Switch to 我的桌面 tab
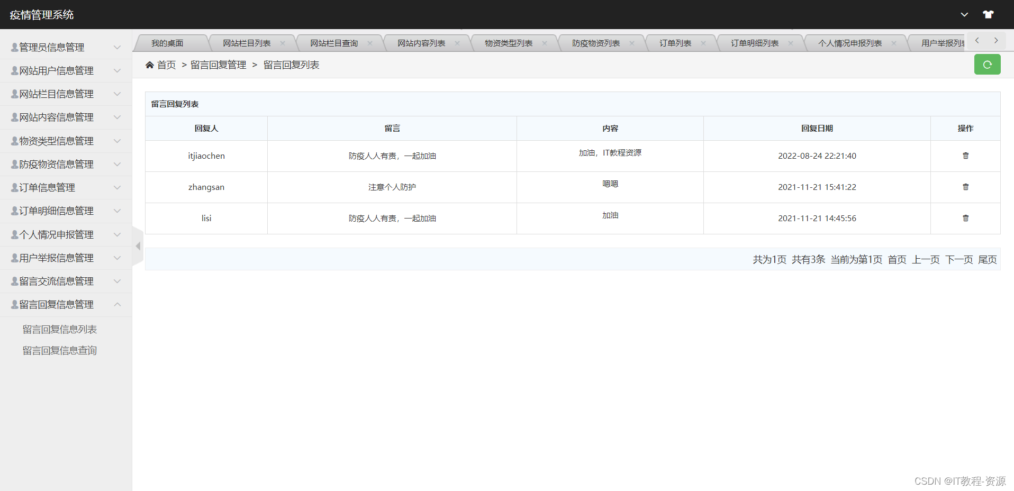Viewport: 1014px width, 491px height. (x=167, y=43)
